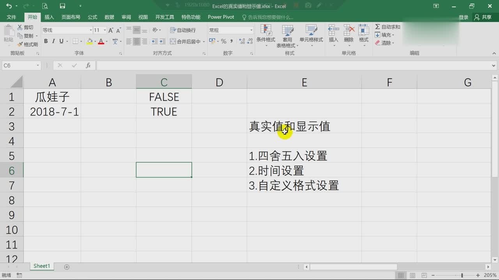
Task: Open the font name dropdown (等线)
Action: coord(90,30)
